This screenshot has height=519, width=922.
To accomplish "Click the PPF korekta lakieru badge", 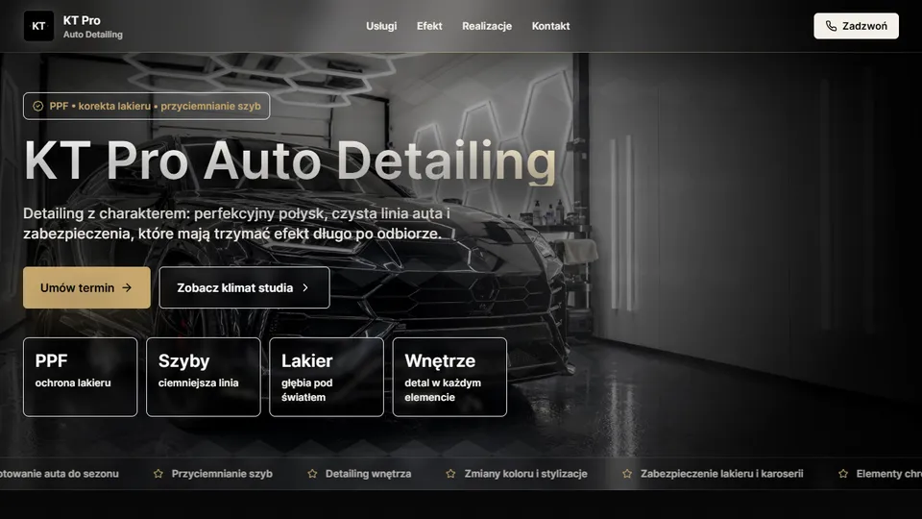I will tap(146, 106).
